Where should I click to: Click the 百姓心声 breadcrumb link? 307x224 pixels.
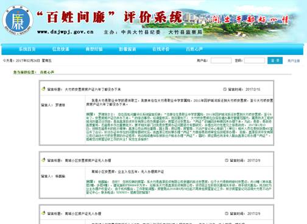tap(47, 72)
